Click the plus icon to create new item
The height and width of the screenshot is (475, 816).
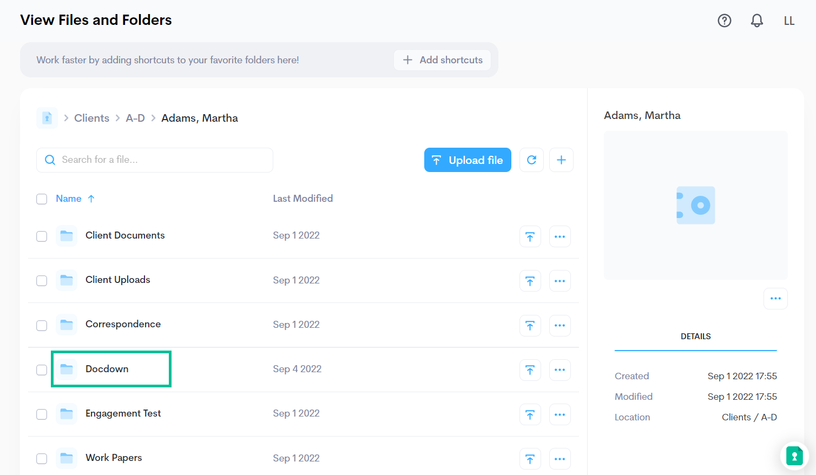tap(561, 160)
